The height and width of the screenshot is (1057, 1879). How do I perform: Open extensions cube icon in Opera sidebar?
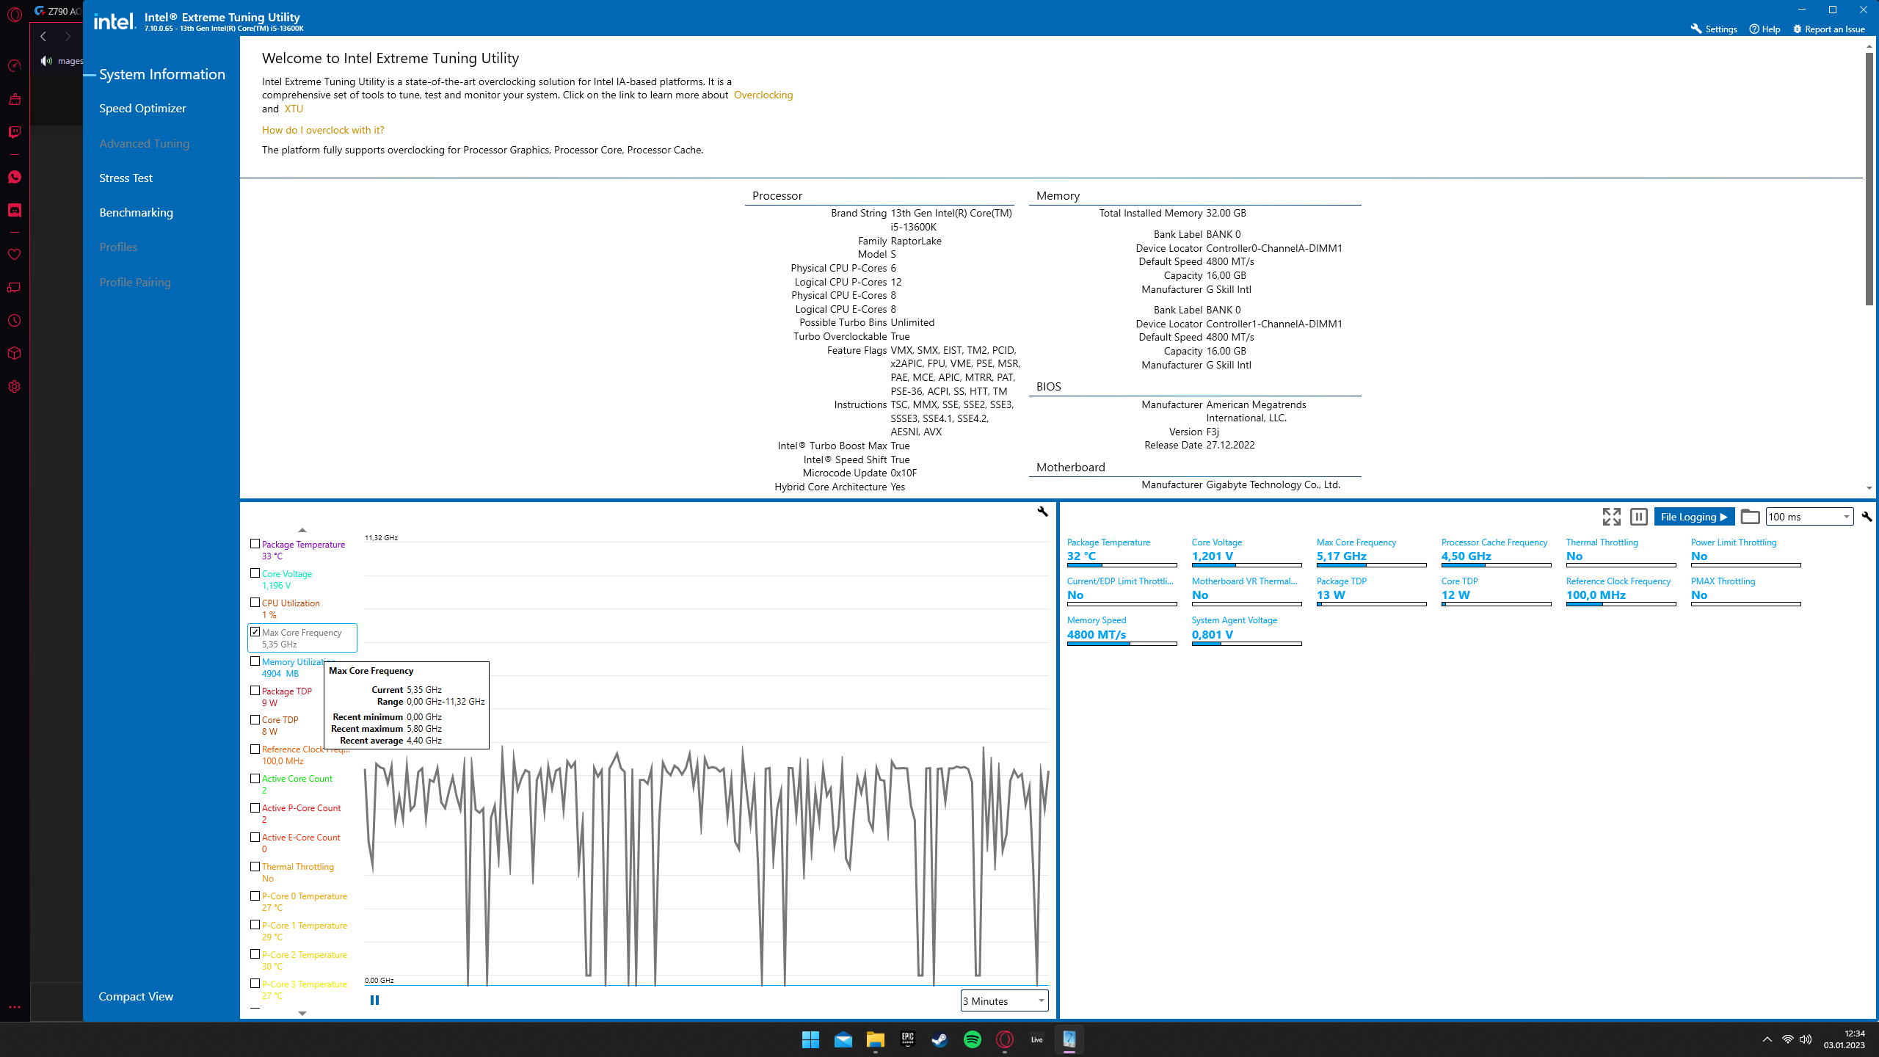pos(15,353)
